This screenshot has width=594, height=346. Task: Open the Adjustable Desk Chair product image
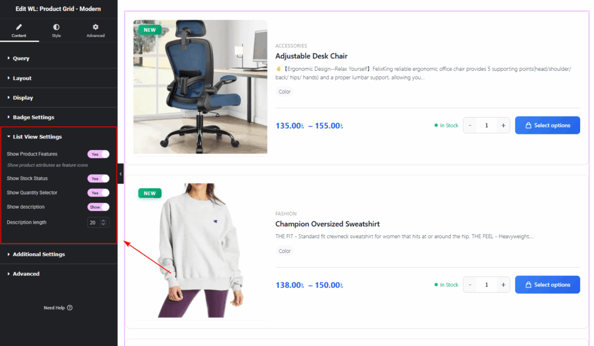tap(200, 87)
